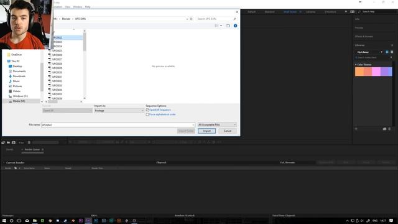Open the Action Center notification icon
398x224 pixels.
tap(391, 220)
